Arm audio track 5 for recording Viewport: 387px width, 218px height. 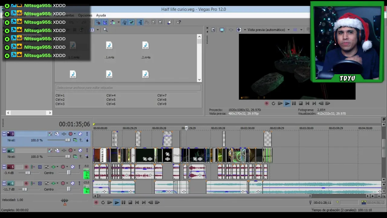26,167
